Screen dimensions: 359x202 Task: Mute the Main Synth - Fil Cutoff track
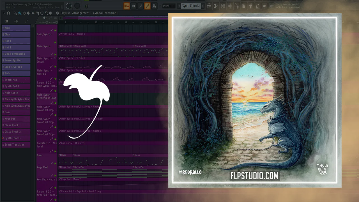coord(55,67)
